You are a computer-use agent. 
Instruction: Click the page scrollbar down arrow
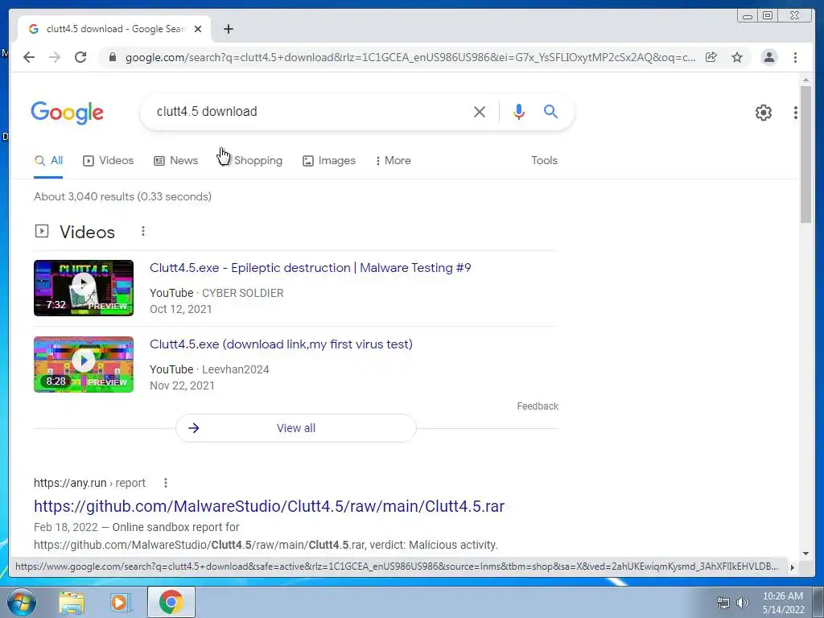805,554
